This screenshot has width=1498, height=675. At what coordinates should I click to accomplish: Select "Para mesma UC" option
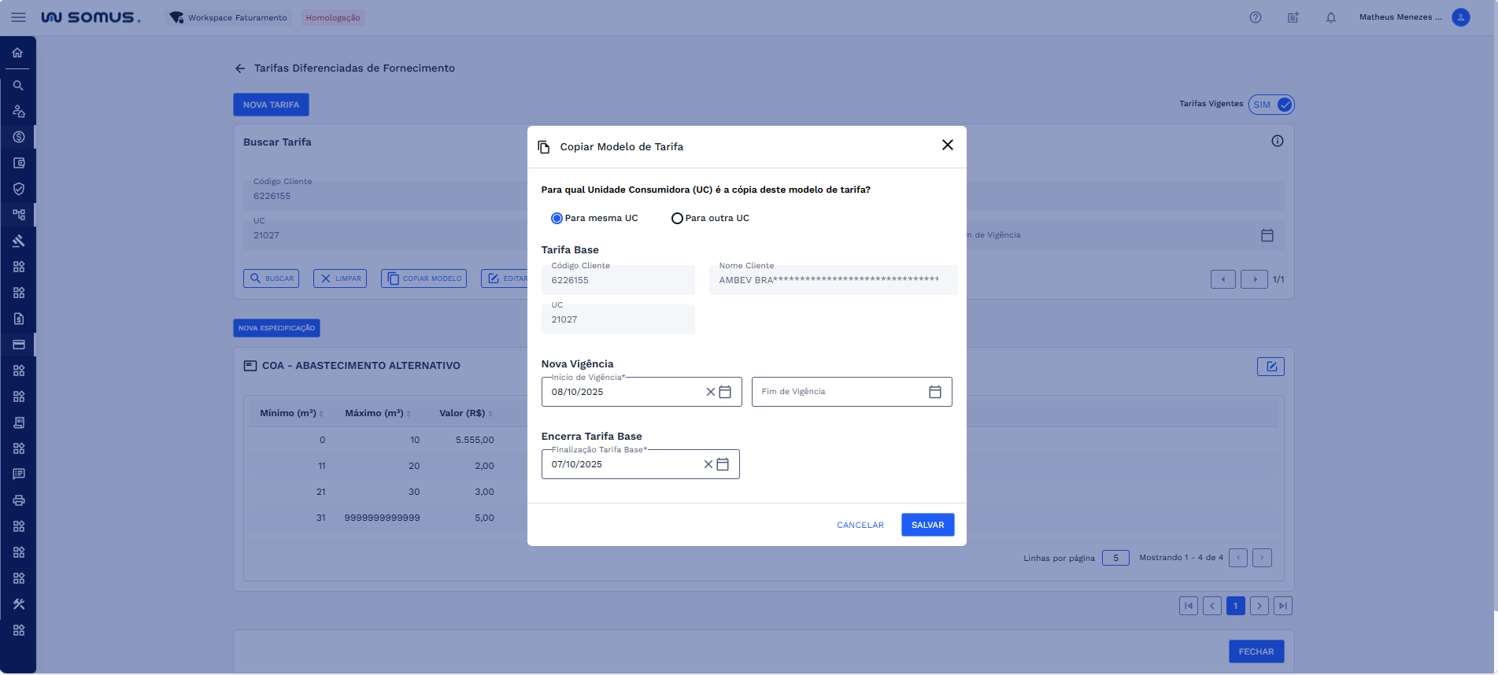pos(557,218)
